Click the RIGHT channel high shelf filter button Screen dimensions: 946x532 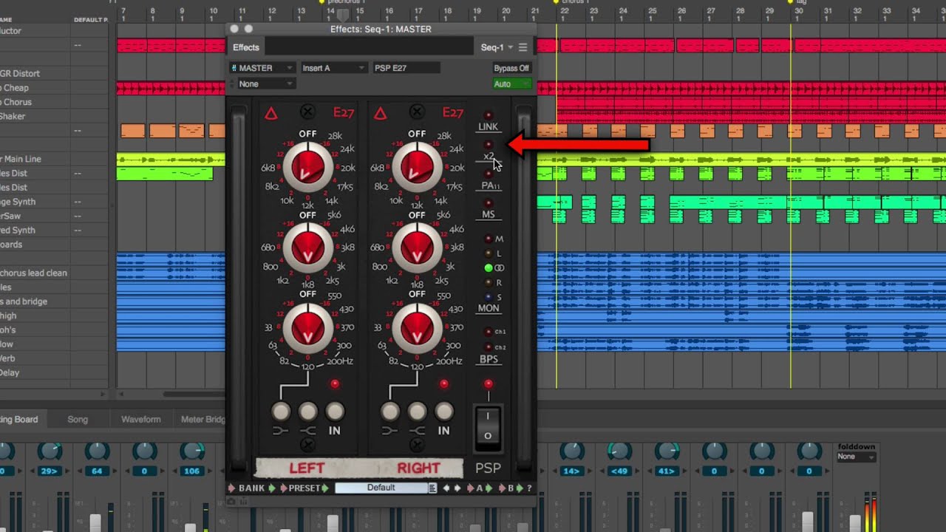pos(417,412)
